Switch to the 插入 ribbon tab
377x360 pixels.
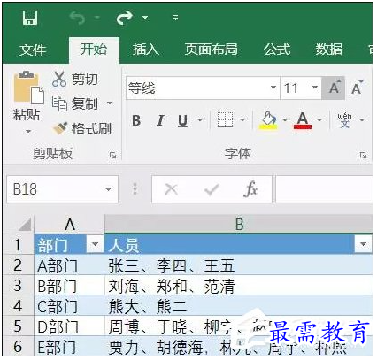click(x=146, y=50)
